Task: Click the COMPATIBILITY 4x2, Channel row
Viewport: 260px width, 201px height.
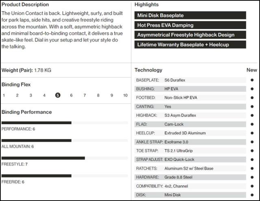Action: 190,186
